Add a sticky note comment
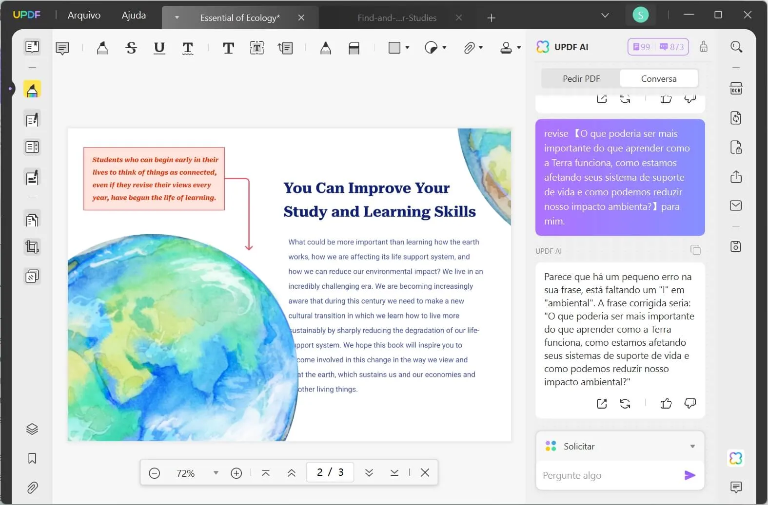The image size is (768, 505). pos(62,48)
